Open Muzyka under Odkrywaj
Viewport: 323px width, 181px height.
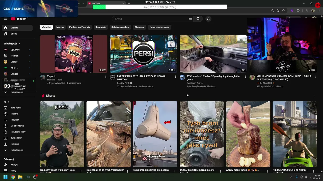point(17,165)
